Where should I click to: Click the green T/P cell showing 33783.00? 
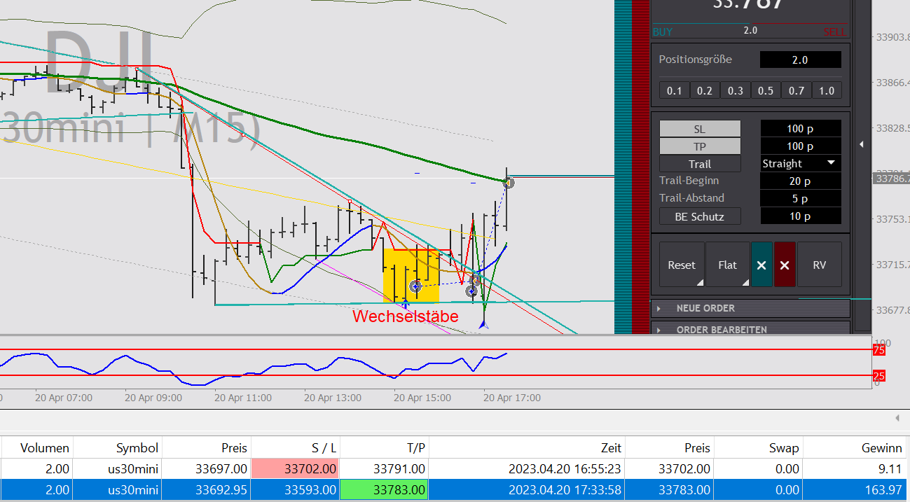point(384,490)
